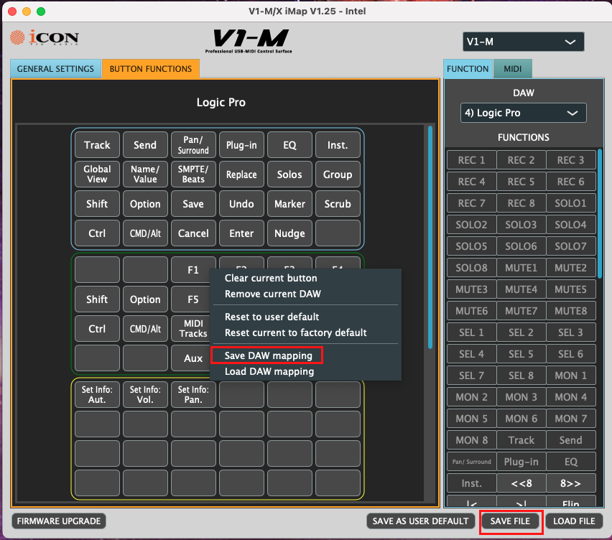
Task: Open the DAW dropdown showing Logic Pro
Action: point(523,113)
